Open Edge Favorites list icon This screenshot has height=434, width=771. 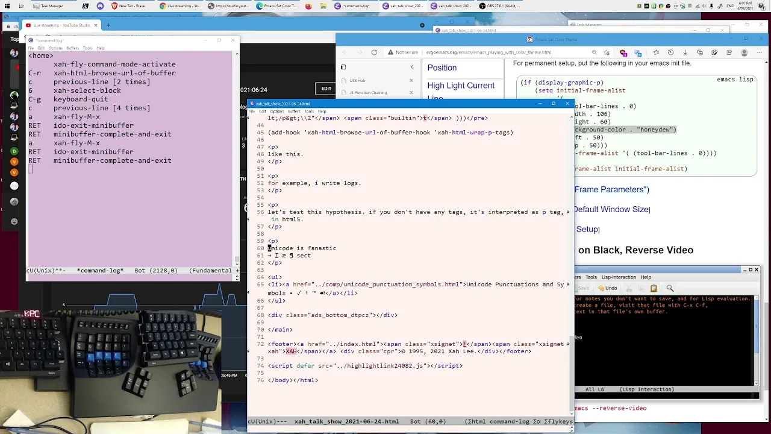[656, 52]
